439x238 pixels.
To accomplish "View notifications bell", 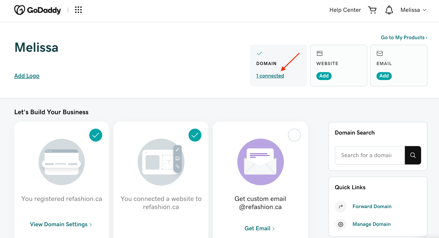I will click(x=389, y=10).
